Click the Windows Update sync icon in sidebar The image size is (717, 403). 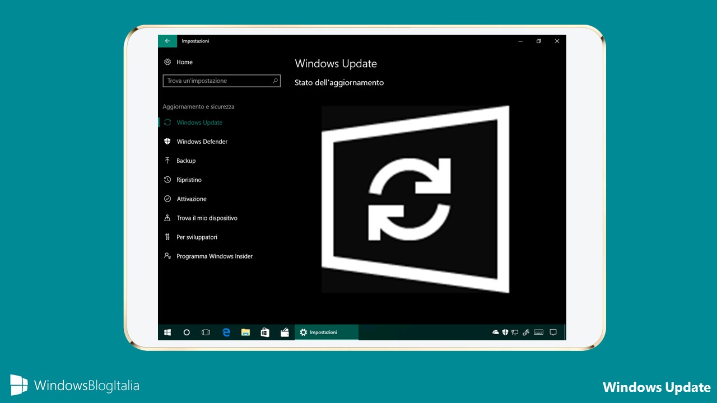click(167, 123)
